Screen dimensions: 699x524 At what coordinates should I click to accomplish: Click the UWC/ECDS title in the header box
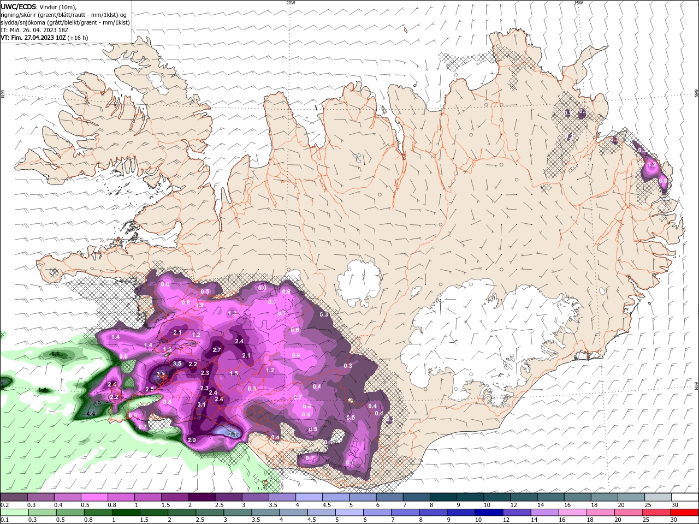pyautogui.click(x=19, y=7)
